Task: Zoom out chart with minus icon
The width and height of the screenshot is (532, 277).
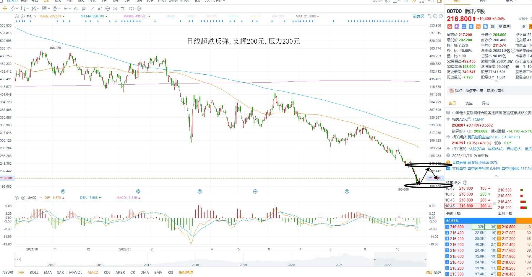Action: point(435,16)
